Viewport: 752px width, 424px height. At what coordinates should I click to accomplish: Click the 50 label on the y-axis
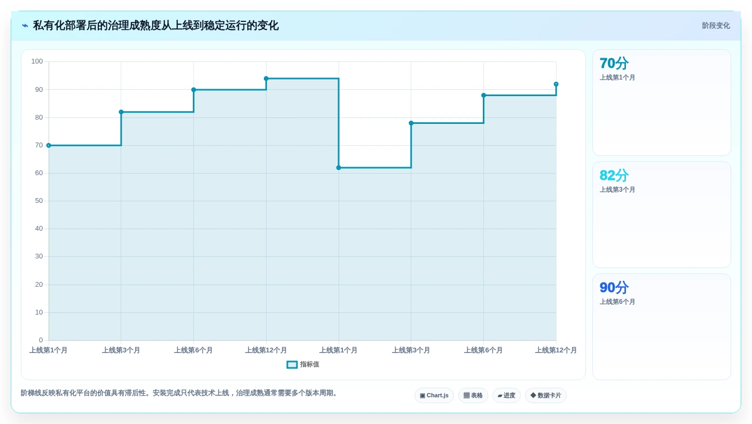pos(39,201)
